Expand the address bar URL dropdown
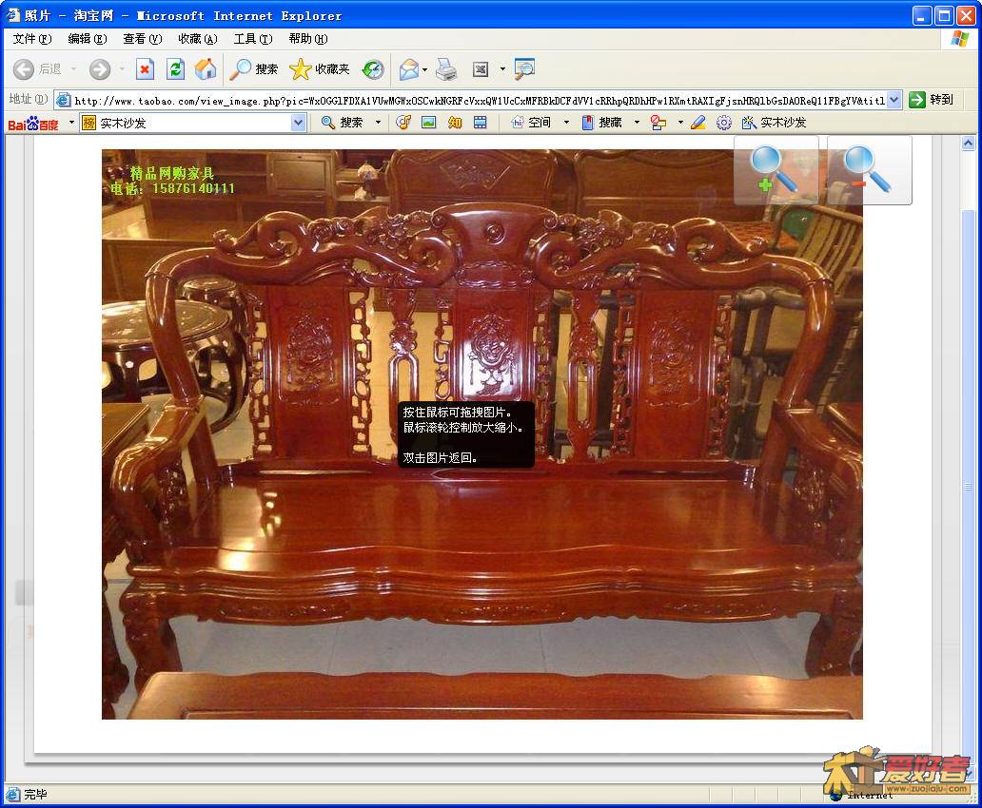Image resolution: width=982 pixels, height=808 pixels. point(894,100)
